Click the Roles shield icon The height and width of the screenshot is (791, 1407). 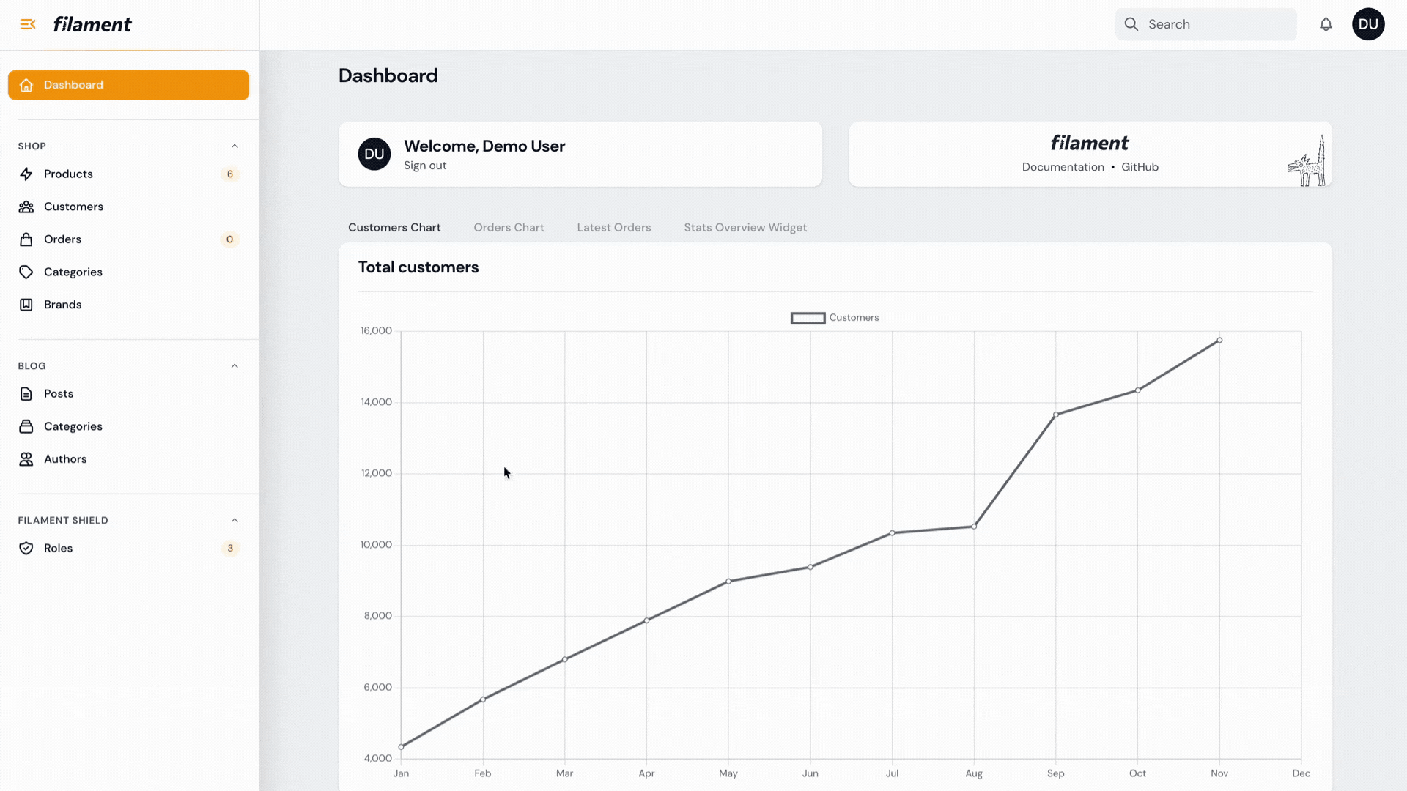coord(26,549)
